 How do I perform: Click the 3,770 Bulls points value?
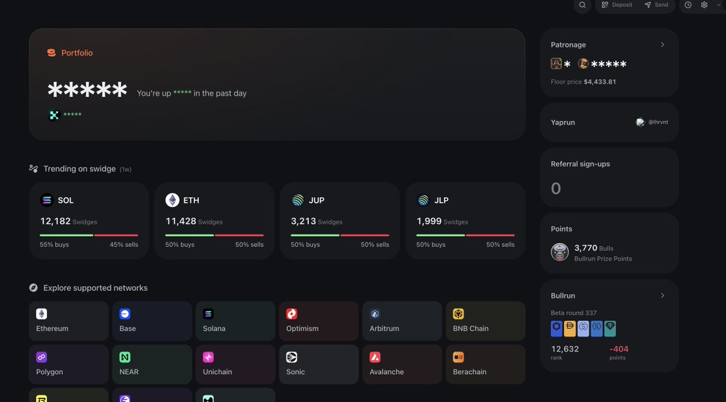tap(586, 248)
